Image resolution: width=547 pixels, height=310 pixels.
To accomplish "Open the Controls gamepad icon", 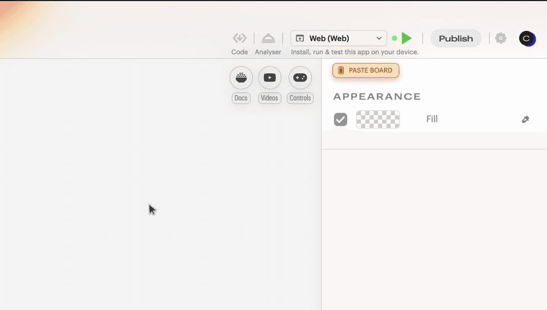I will (300, 77).
